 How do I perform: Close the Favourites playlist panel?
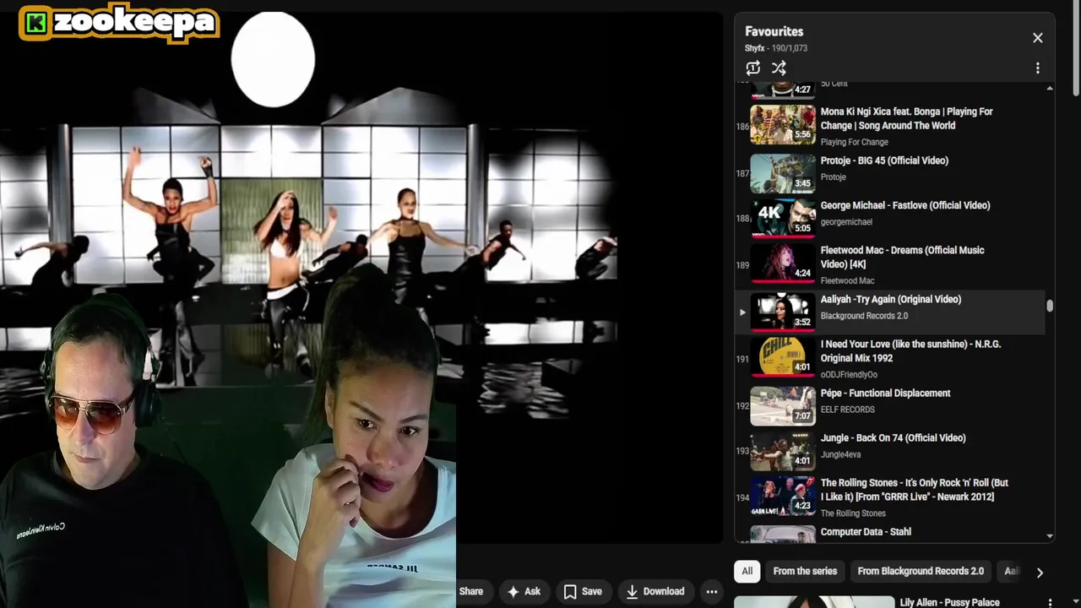tap(1037, 38)
